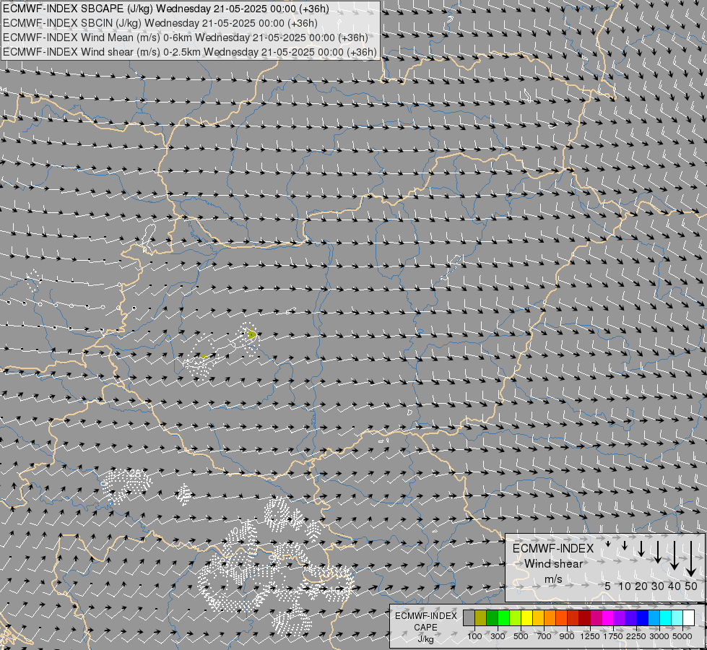Select the bright green CAPE swatch right of 300

(503, 617)
